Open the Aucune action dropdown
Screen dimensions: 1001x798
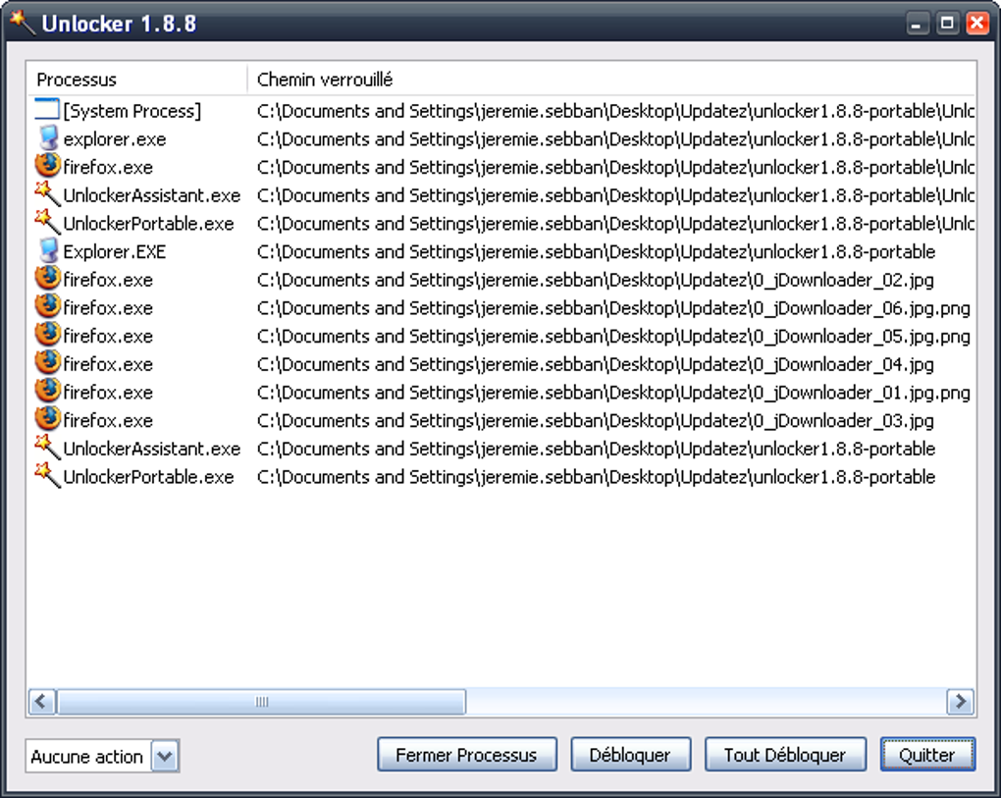pos(165,756)
